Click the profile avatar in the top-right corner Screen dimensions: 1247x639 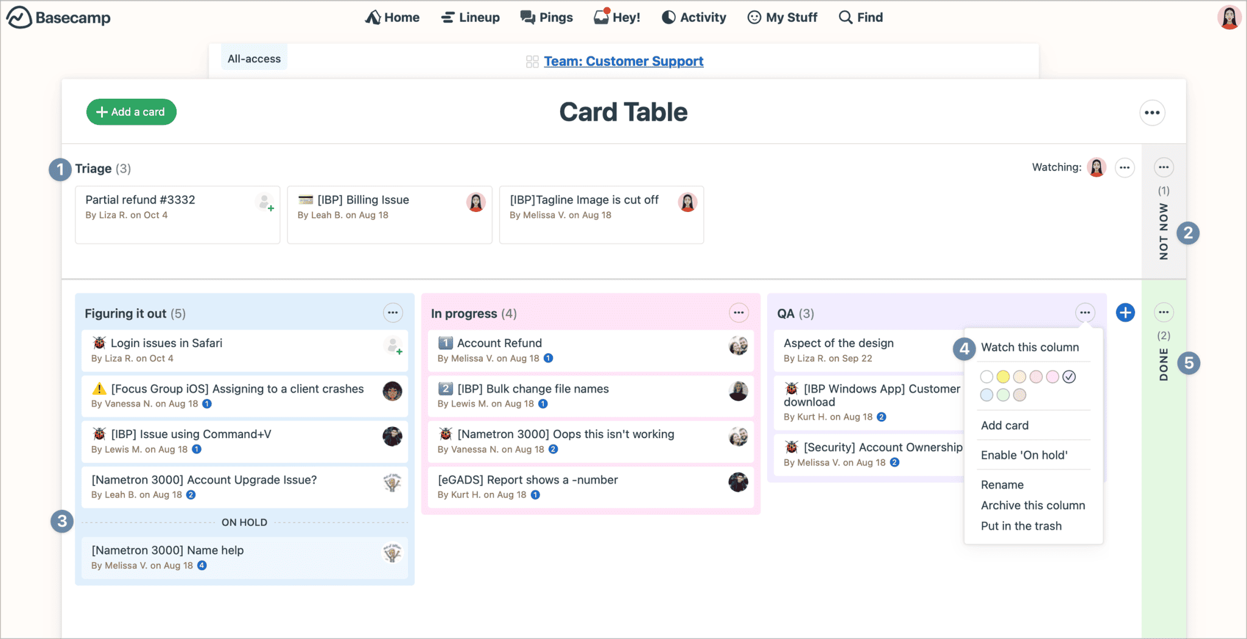click(x=1229, y=18)
